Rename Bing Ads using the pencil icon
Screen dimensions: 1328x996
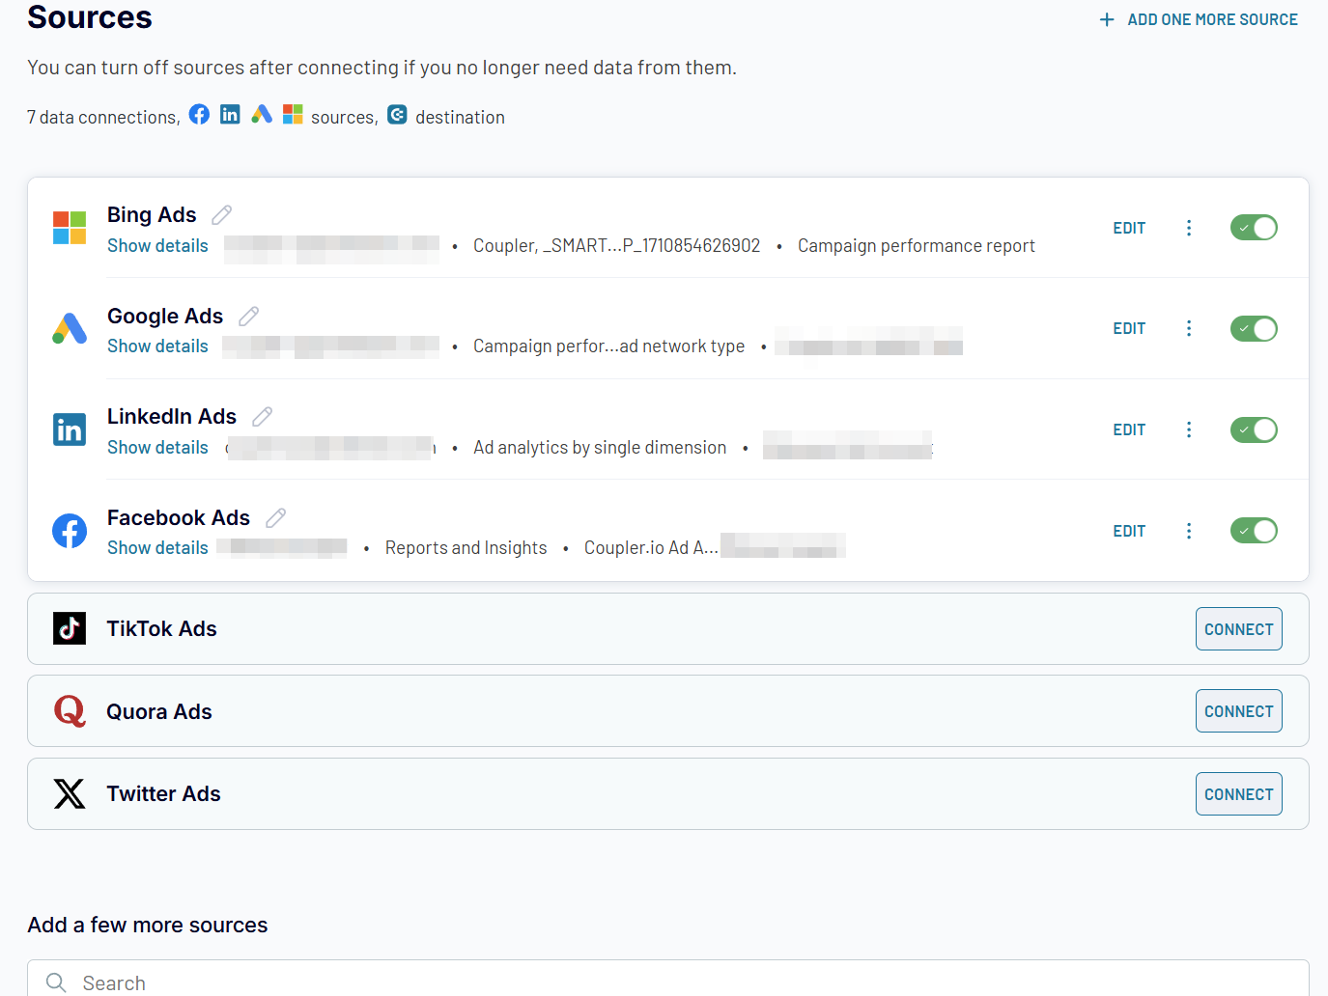[220, 213]
